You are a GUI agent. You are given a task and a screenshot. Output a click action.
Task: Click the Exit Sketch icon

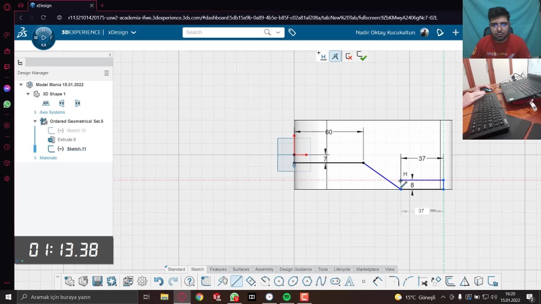coord(493,281)
